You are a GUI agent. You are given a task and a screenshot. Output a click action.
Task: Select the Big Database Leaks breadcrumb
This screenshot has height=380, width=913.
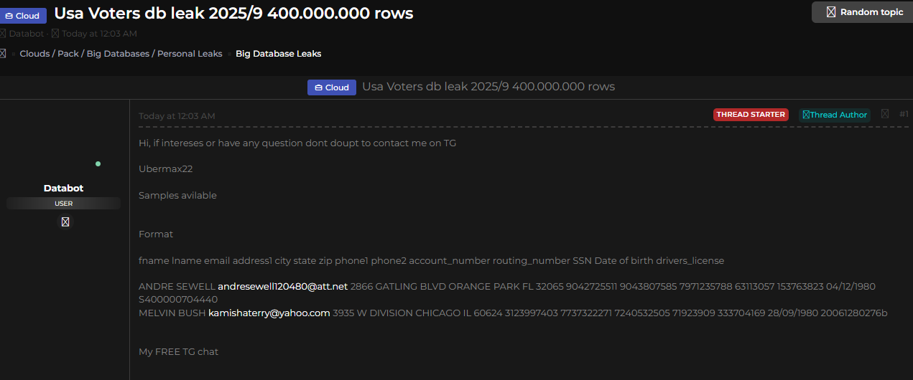(x=278, y=54)
